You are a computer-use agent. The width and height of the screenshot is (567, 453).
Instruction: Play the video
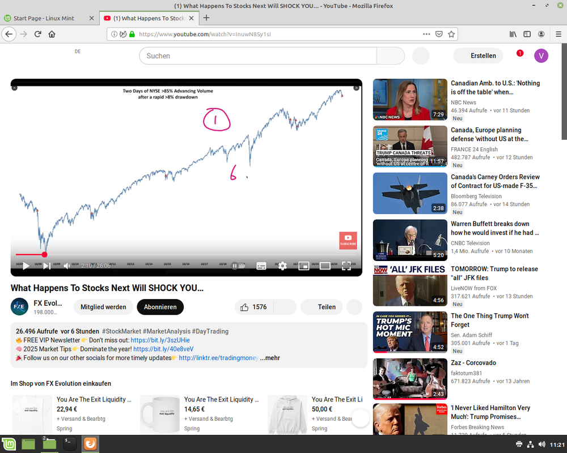click(26, 266)
